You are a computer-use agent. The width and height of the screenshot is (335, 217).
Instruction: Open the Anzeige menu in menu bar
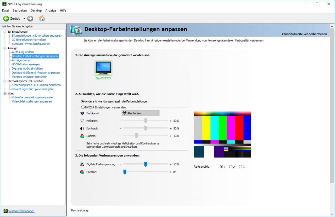point(51,10)
